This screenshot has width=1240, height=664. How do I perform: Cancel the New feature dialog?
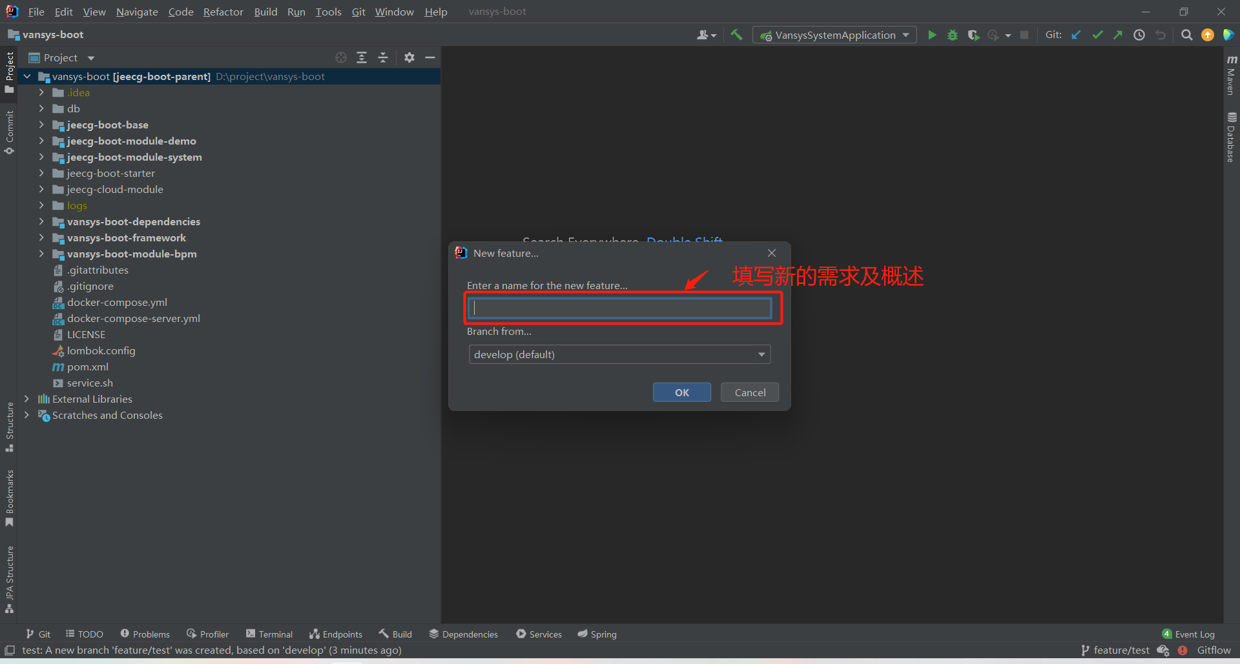749,392
